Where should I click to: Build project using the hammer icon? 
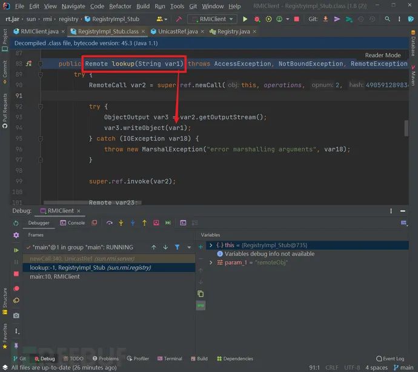pos(179,19)
